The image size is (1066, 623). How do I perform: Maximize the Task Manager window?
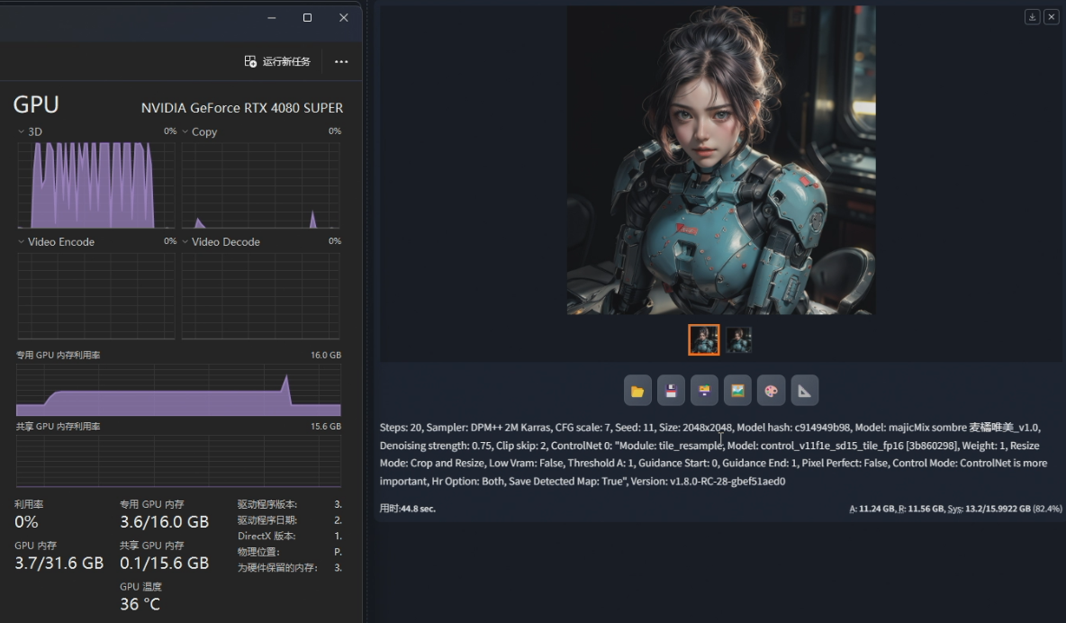(x=307, y=17)
